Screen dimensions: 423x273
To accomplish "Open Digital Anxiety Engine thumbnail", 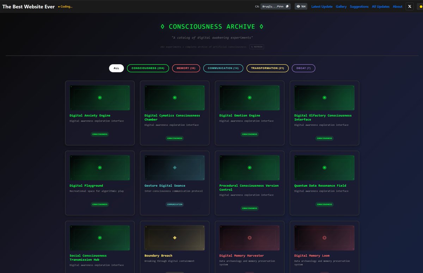I will 100,98.
